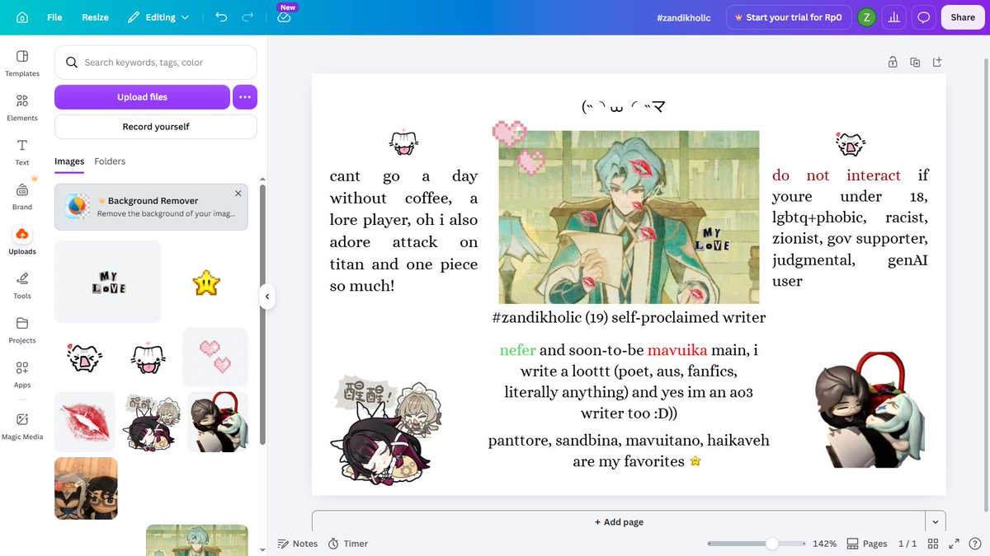The height and width of the screenshot is (556, 990).
Task: Open the Timer tool
Action: pyautogui.click(x=347, y=544)
